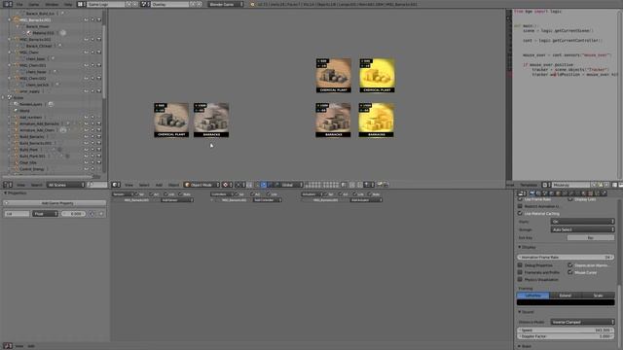This screenshot has height=350, width=623.
Task: Adjust the sound Speed slider
Action: 566,330
